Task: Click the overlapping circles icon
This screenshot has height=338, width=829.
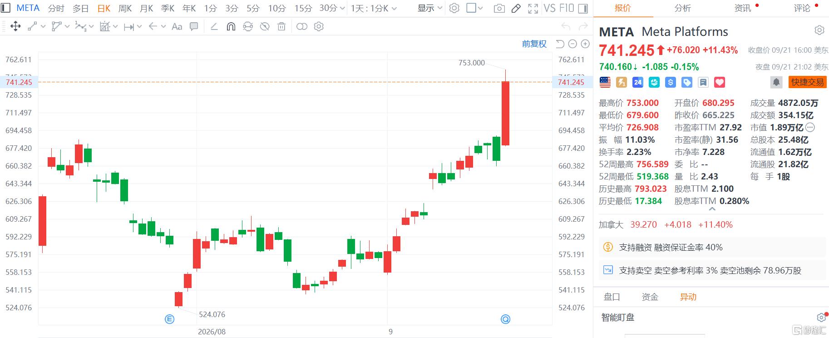Action: [302, 26]
